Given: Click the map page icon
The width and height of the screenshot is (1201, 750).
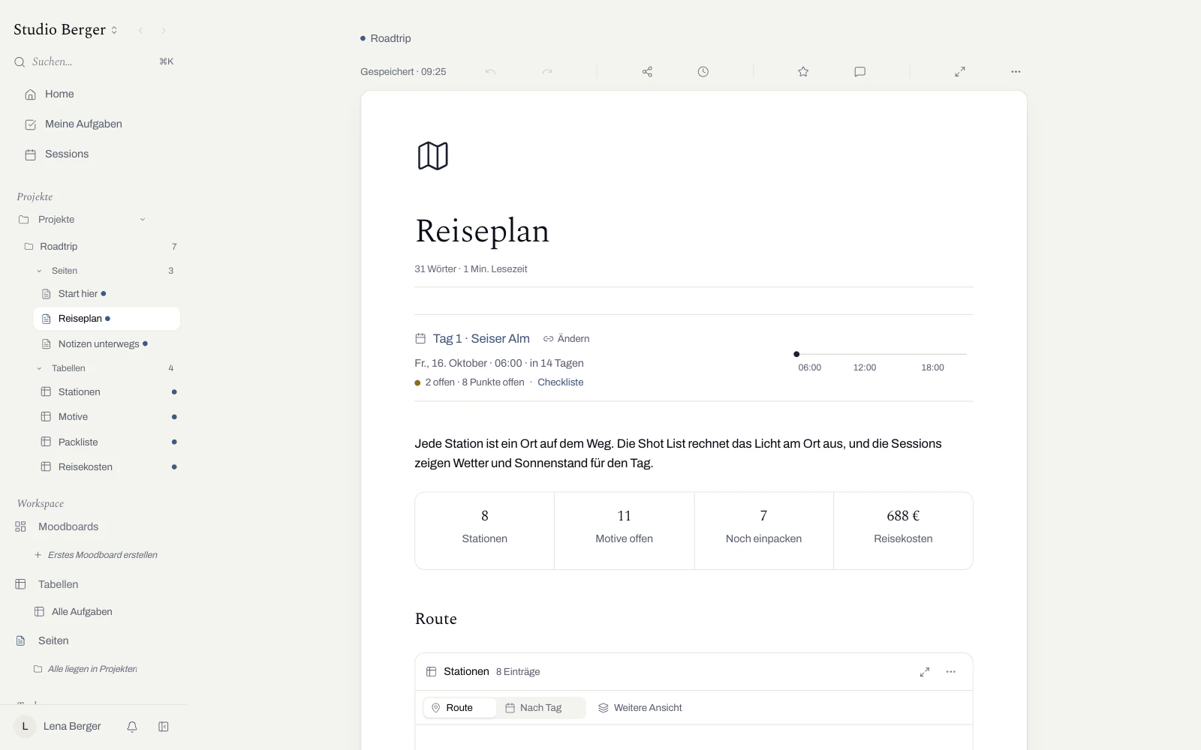Looking at the screenshot, I should (x=433, y=156).
